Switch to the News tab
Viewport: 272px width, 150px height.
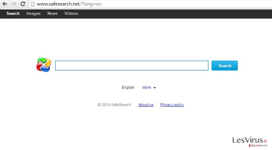tap(53, 14)
